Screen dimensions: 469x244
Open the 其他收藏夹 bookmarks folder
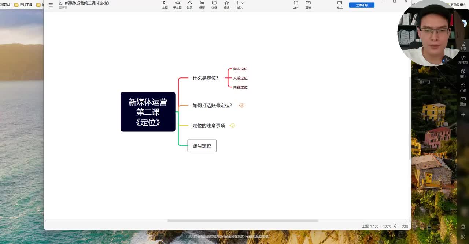tap(456, 5)
